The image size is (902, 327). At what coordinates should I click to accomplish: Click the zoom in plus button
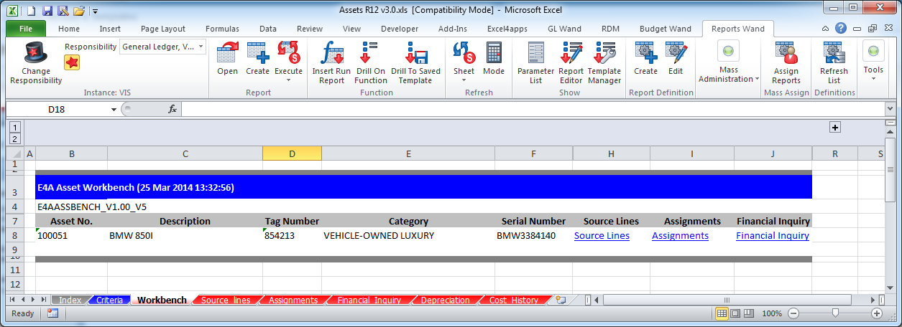click(876, 313)
